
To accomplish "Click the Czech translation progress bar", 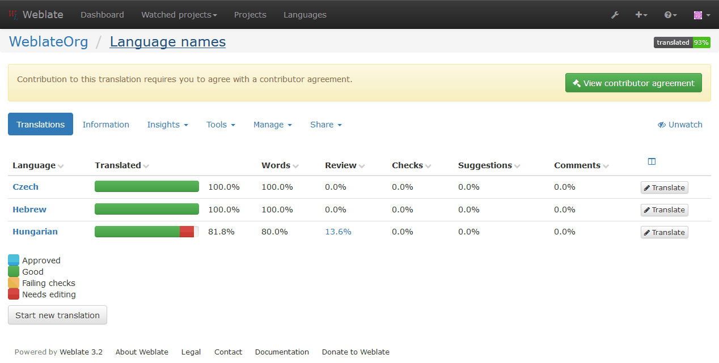I will coord(147,186).
